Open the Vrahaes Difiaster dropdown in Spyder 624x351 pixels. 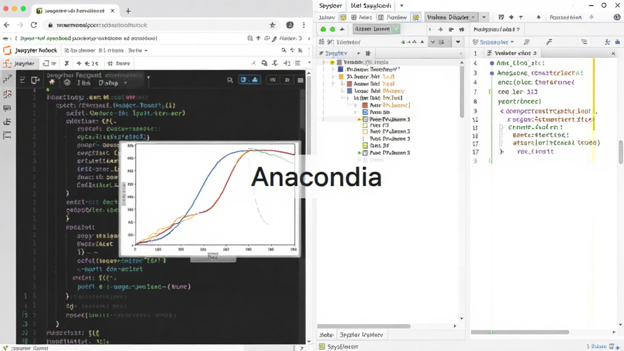(451, 17)
